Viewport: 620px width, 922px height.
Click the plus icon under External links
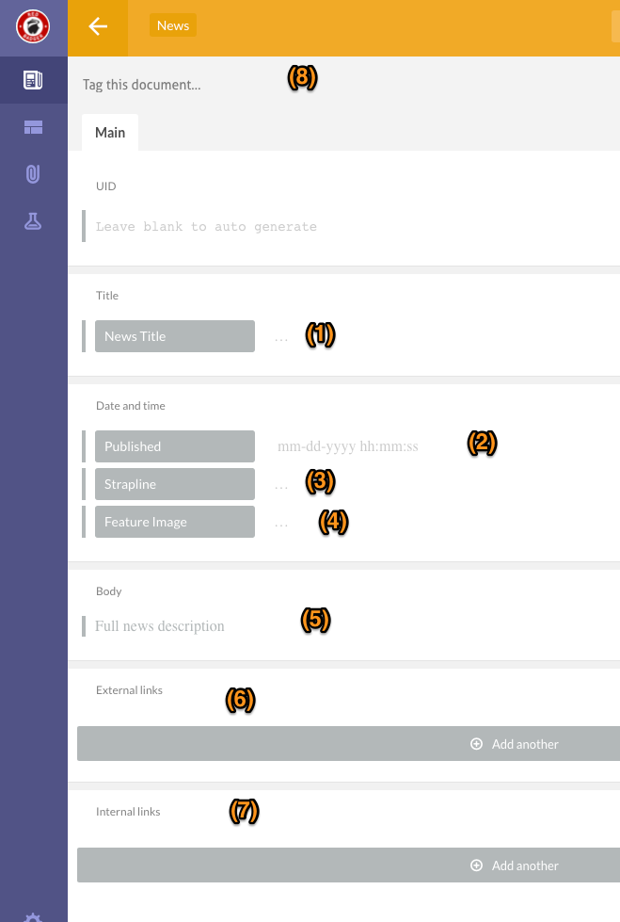[476, 744]
